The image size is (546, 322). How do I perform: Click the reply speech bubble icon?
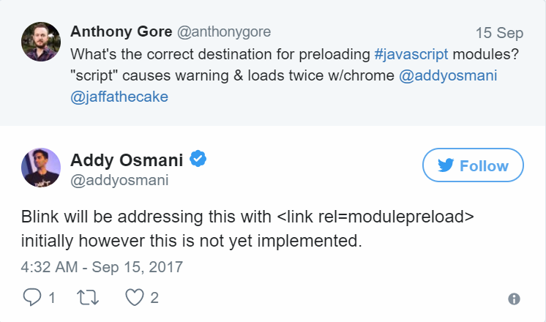tap(34, 297)
